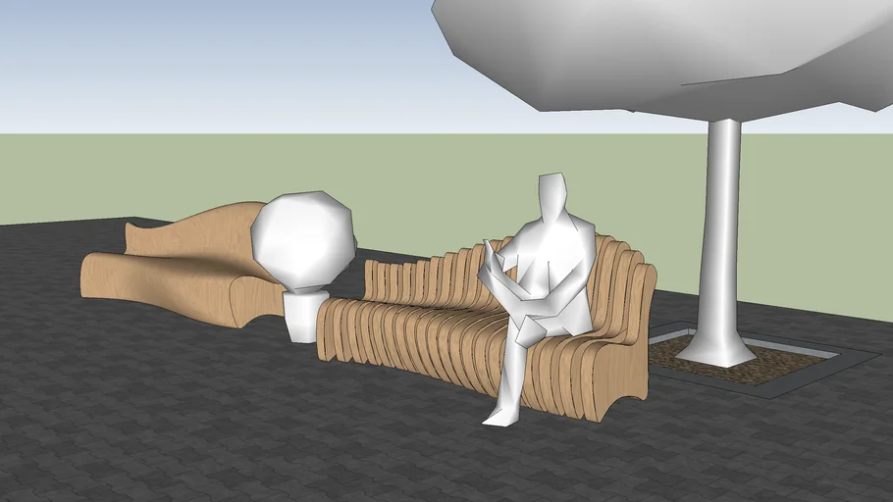Click the blue sky background
The image size is (893, 502).
196,59
